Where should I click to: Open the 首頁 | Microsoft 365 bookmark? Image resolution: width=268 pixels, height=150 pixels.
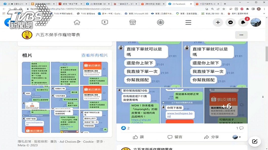click(x=137, y=13)
